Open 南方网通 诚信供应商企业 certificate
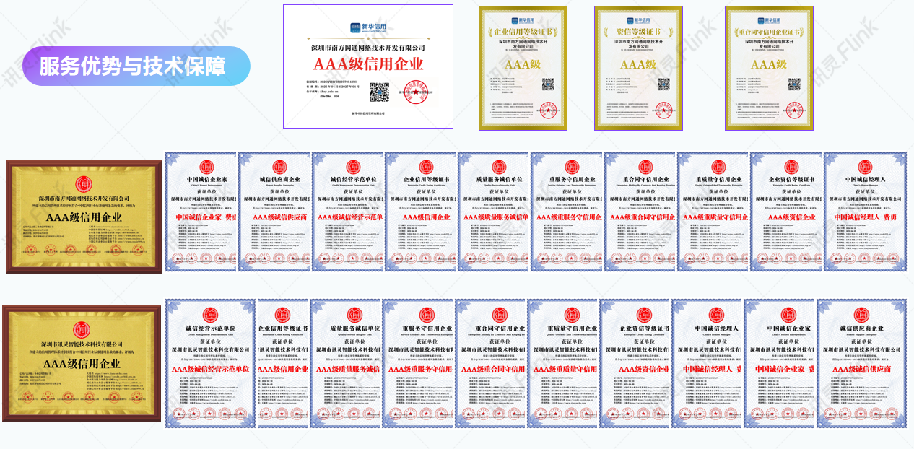Image resolution: width=914 pixels, height=449 pixels. [274, 212]
